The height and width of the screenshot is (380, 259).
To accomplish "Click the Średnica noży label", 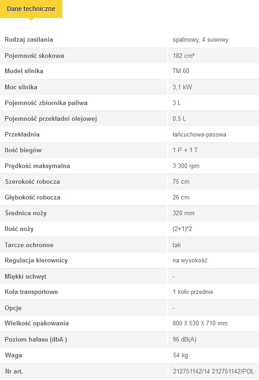I will coord(26,213).
